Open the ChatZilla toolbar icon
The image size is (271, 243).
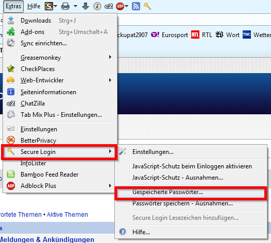point(109,6)
